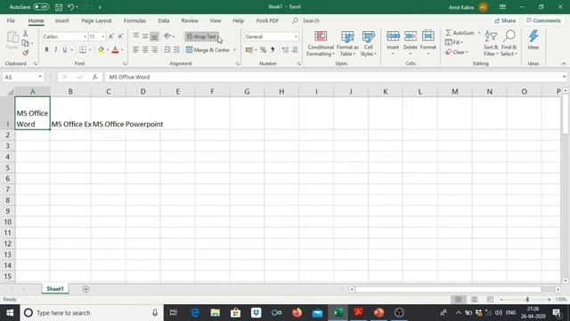
Task: Apply comma style number format
Action: pyautogui.click(x=273, y=50)
